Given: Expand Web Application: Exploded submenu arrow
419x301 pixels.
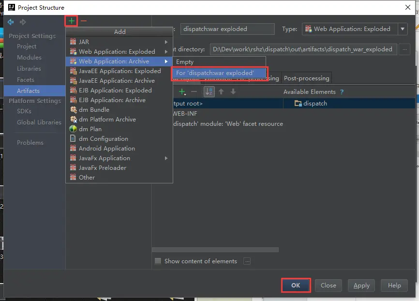Looking at the screenshot, I should 166,52.
